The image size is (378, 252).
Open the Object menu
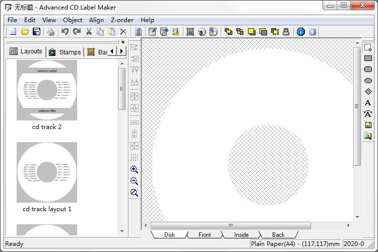[x=73, y=20]
